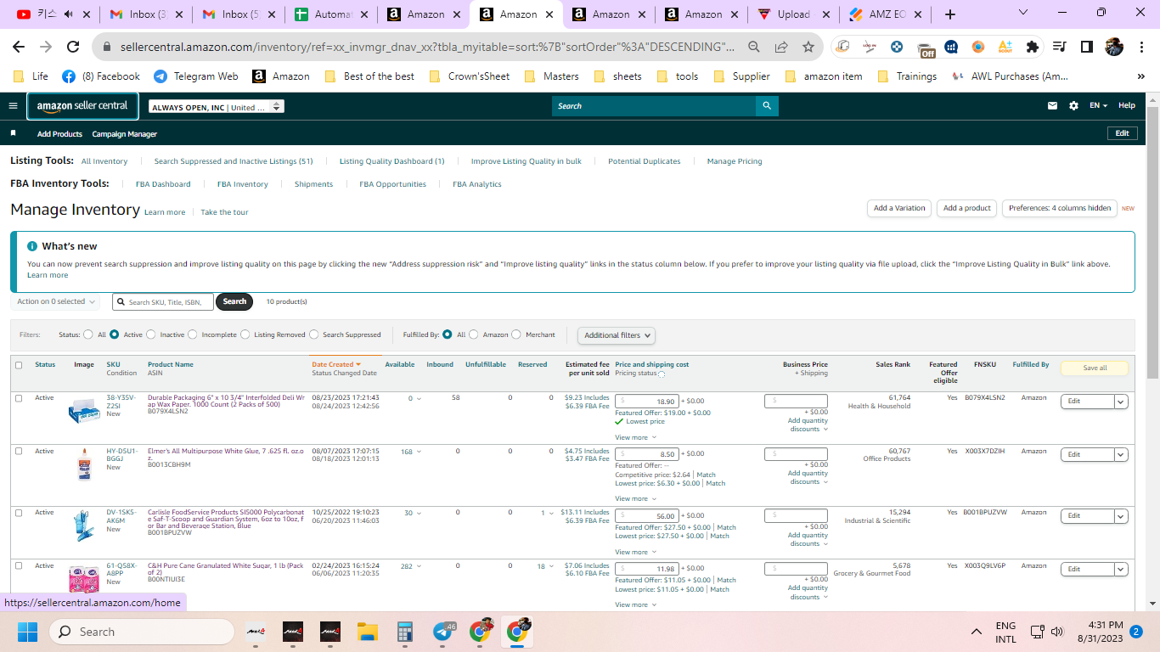Image resolution: width=1160 pixels, height=652 pixels.
Task: Open the bookmarks overflow chevron
Action: 1141,76
